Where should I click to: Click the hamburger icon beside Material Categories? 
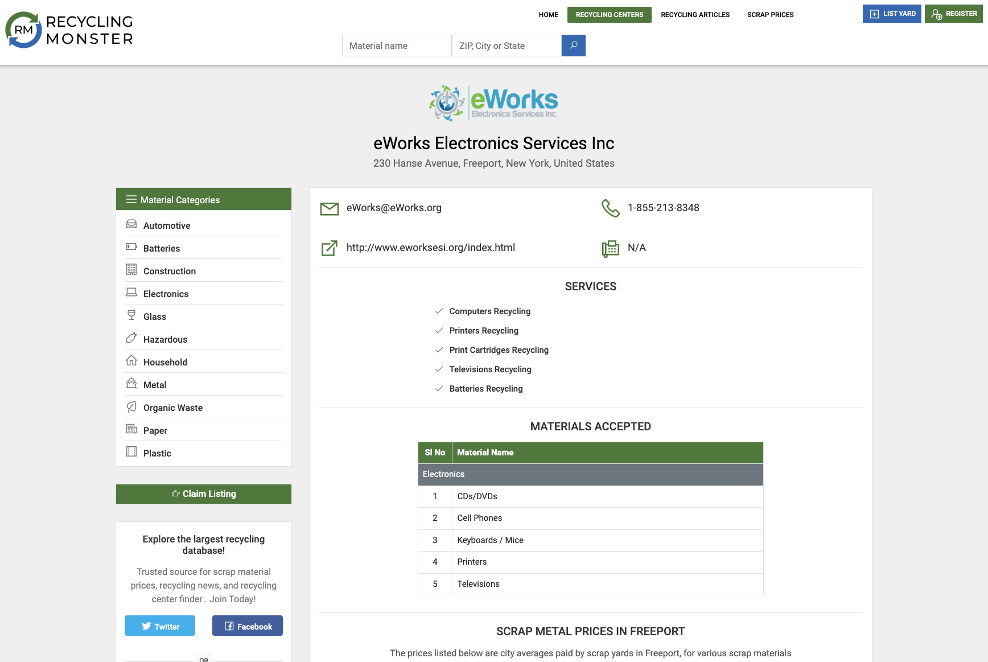point(131,199)
